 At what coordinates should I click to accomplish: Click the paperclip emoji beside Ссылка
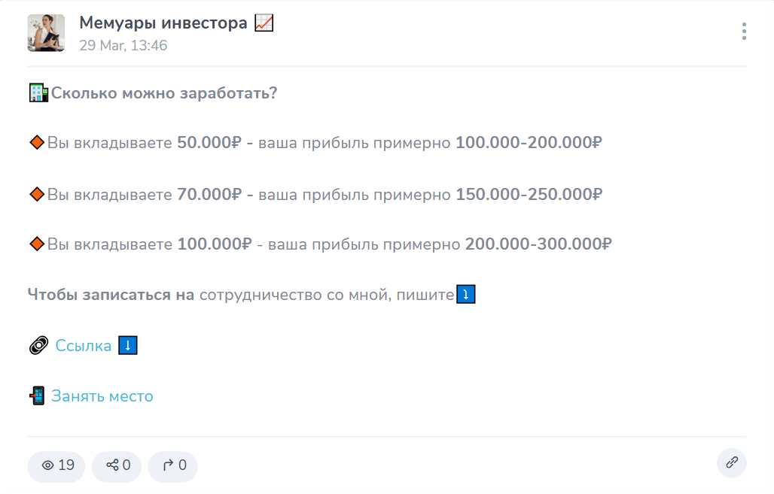click(37, 345)
